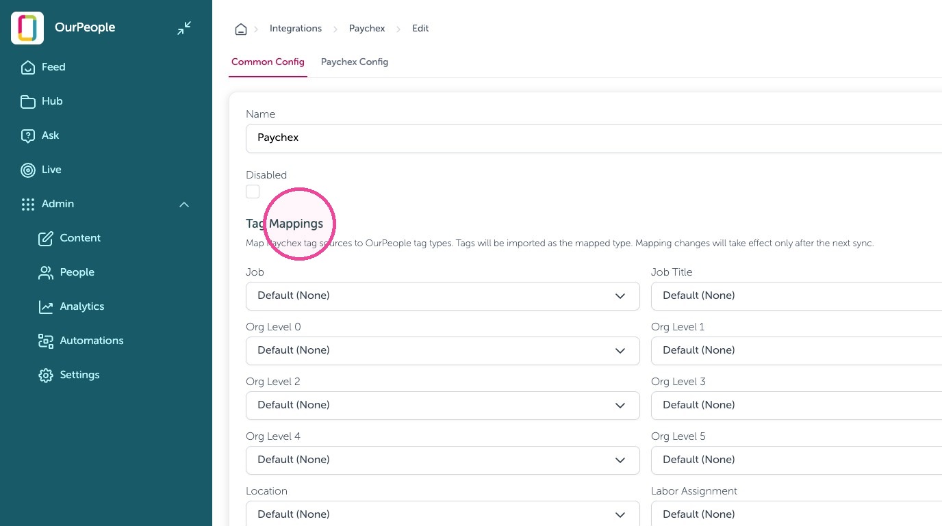Click the Job Title field label

[672, 272]
